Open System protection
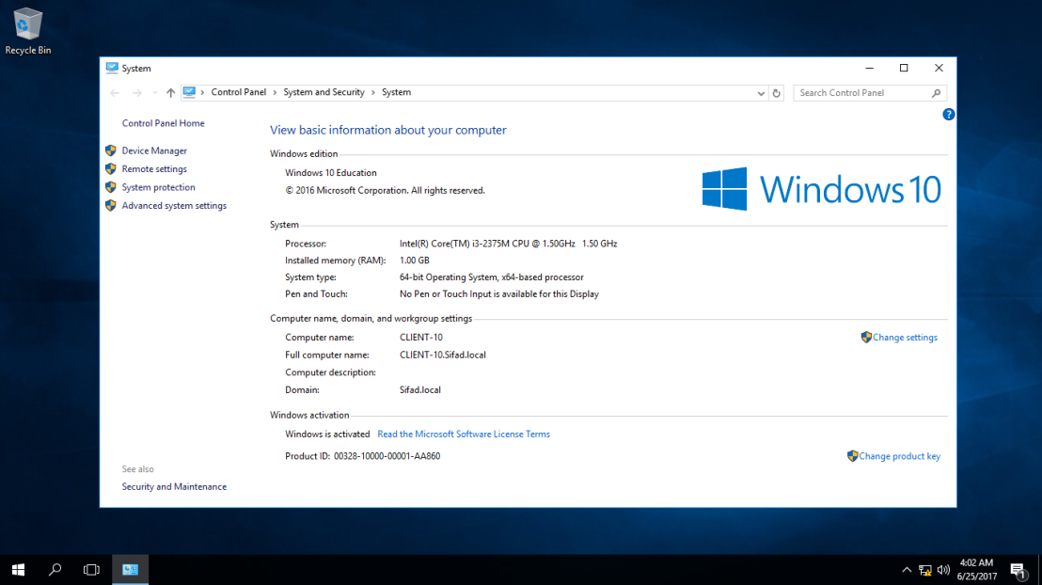The image size is (1042, 585). pos(158,187)
